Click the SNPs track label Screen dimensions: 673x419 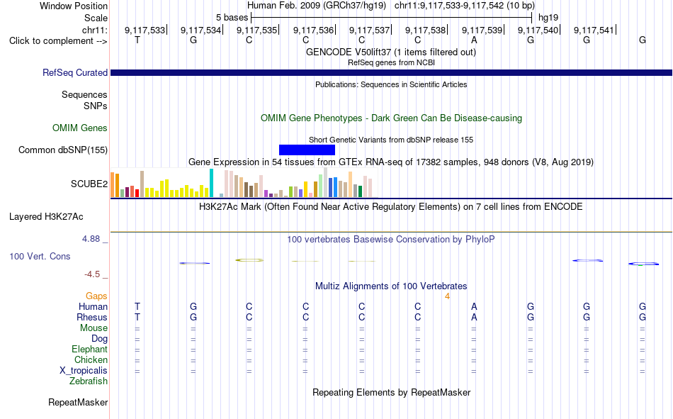(96, 106)
